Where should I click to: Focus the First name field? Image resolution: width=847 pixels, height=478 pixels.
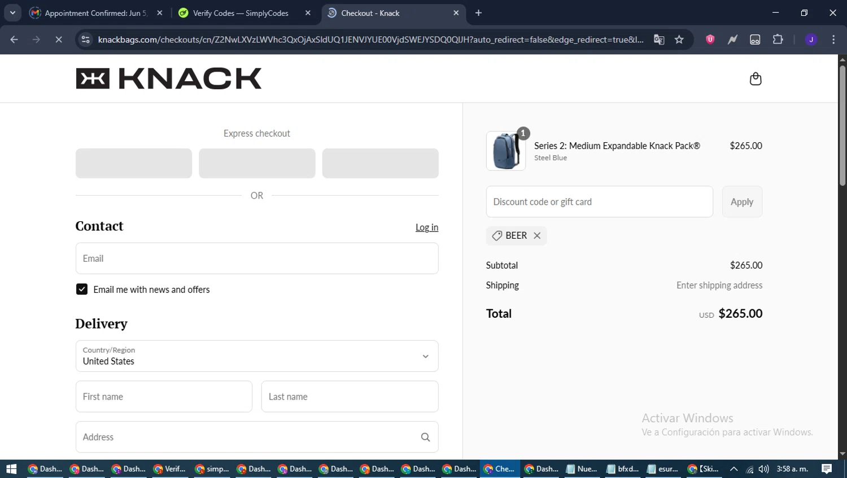click(x=164, y=397)
